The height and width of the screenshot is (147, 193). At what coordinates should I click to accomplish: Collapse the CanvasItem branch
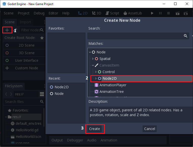tap(93, 65)
